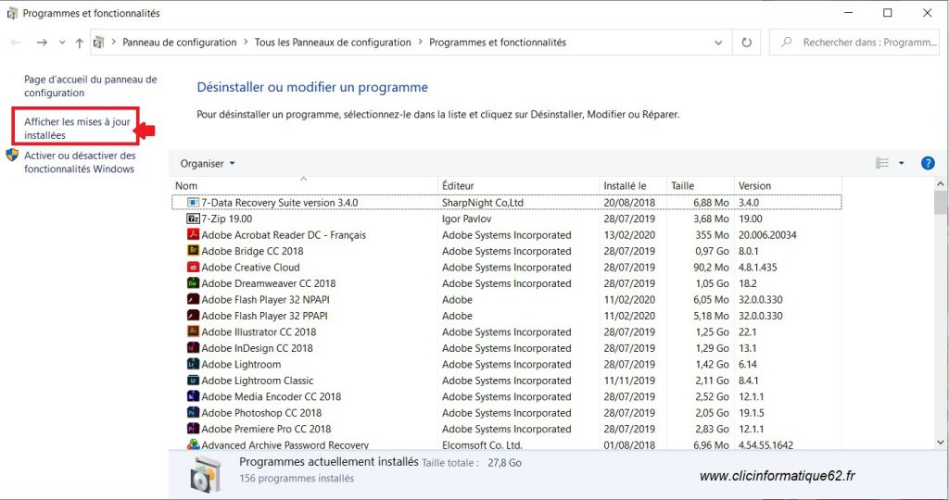
Task: Click the Adobe Flash Player 32 NPAPI icon
Action: [x=193, y=299]
